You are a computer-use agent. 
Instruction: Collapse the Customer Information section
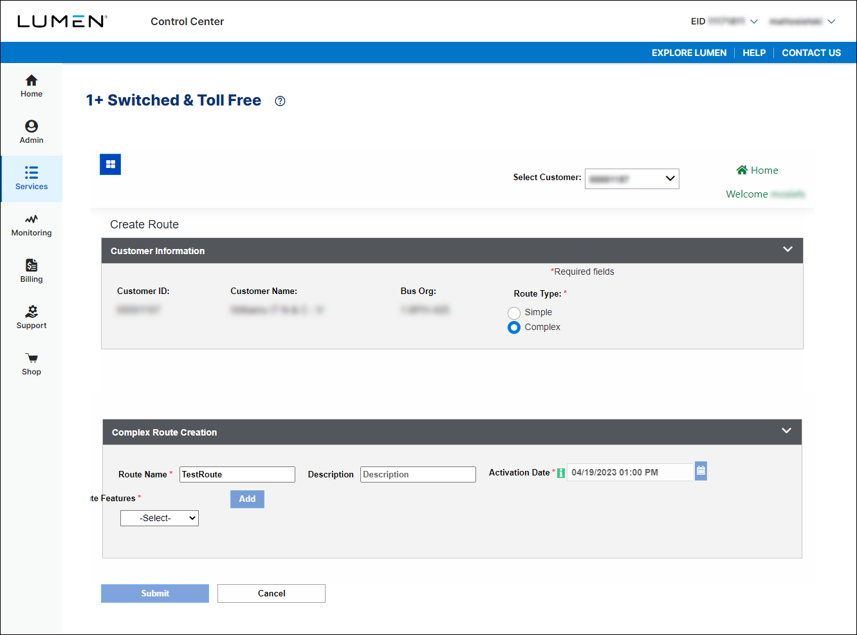(x=788, y=249)
